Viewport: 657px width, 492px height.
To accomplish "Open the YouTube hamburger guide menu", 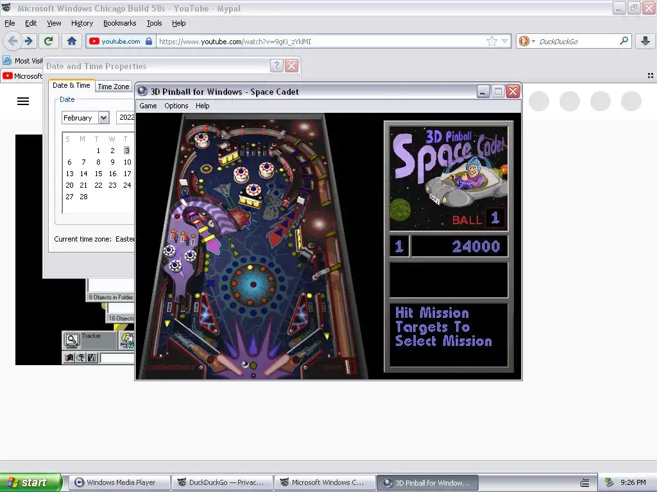I will coord(23,101).
